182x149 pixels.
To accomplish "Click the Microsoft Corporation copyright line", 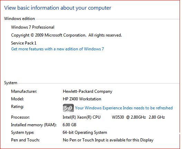I will point(66,35).
